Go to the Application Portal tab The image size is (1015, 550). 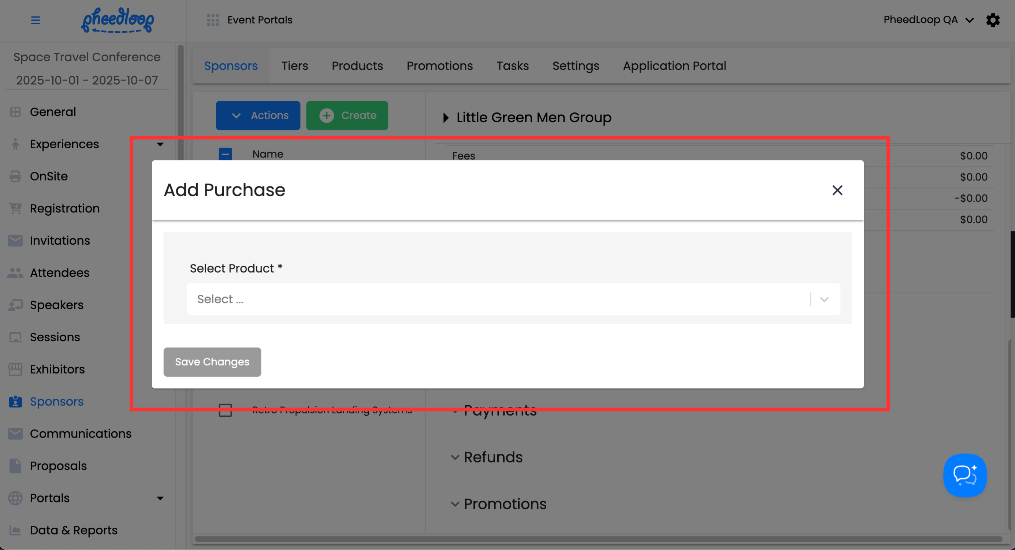tap(674, 66)
